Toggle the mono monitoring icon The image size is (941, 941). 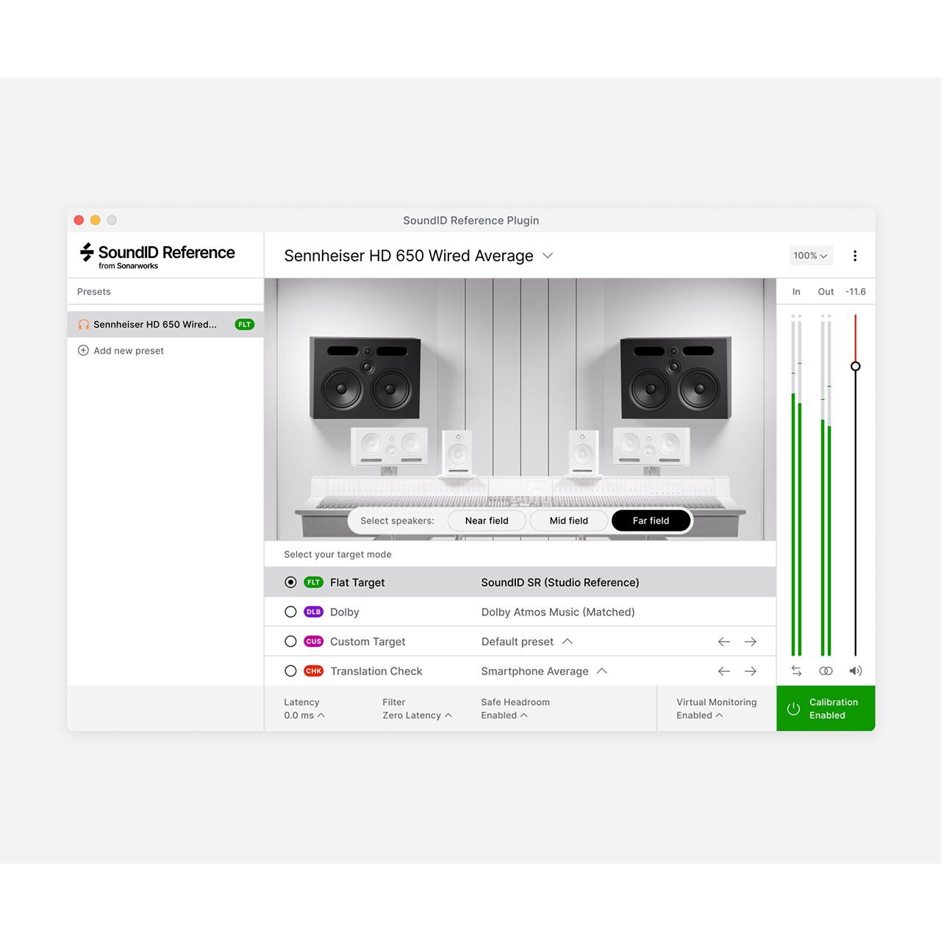click(x=826, y=670)
